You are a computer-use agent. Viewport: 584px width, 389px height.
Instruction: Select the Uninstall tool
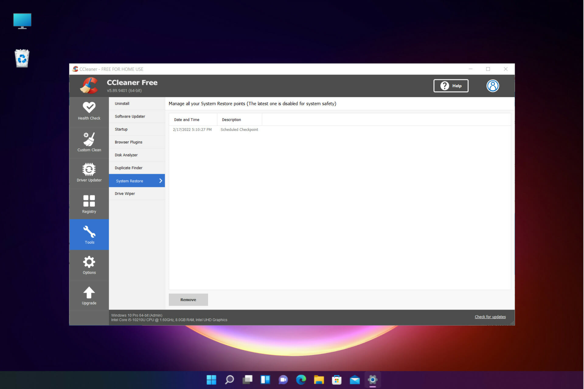click(x=122, y=103)
